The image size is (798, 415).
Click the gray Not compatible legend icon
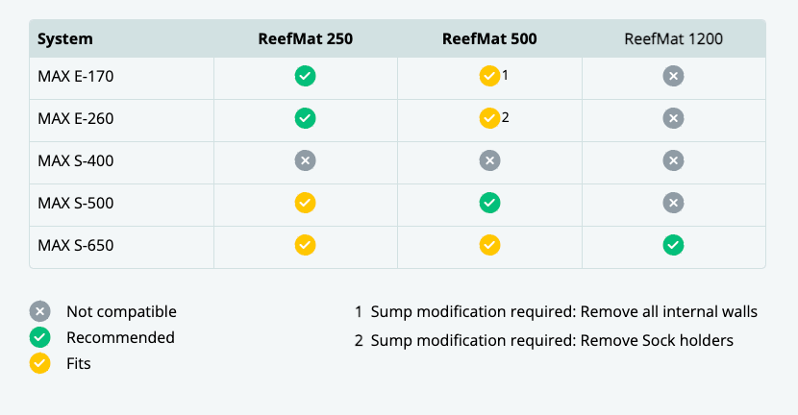[x=39, y=311]
